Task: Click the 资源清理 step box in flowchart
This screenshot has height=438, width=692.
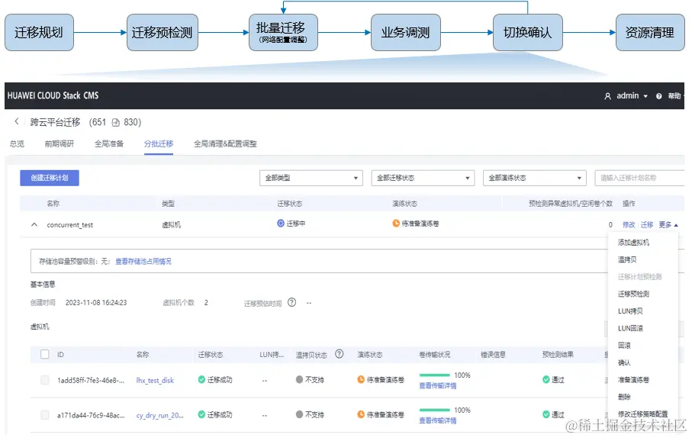Action: click(x=650, y=32)
